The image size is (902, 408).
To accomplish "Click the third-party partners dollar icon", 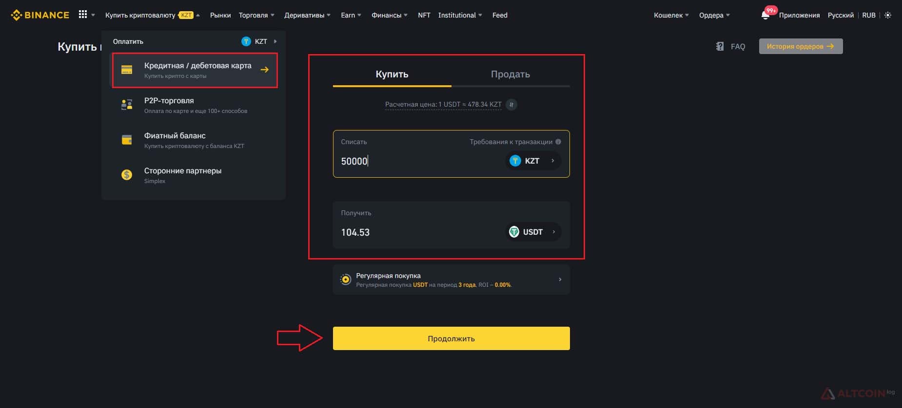I will click(x=127, y=175).
